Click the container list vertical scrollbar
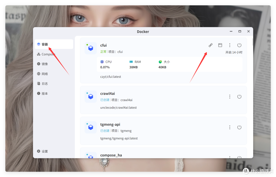 252,42
